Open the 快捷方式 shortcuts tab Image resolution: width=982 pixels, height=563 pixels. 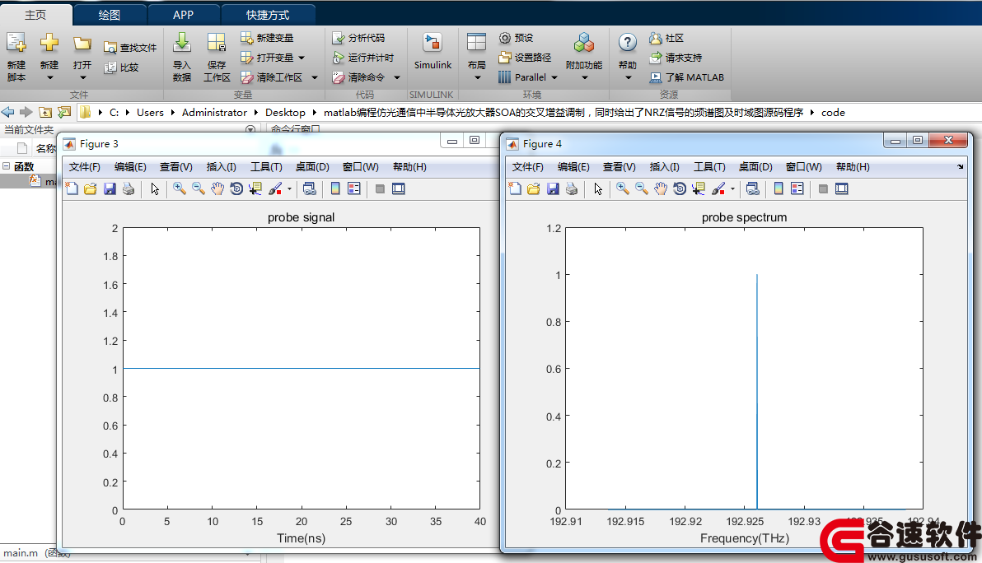(268, 15)
